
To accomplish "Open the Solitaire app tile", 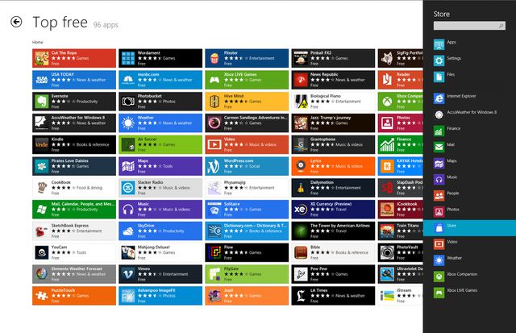I will coord(247,210).
